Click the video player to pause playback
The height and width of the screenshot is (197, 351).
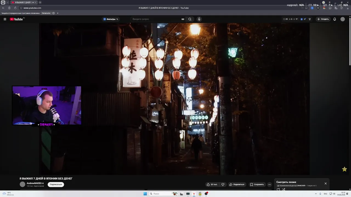click(174, 99)
